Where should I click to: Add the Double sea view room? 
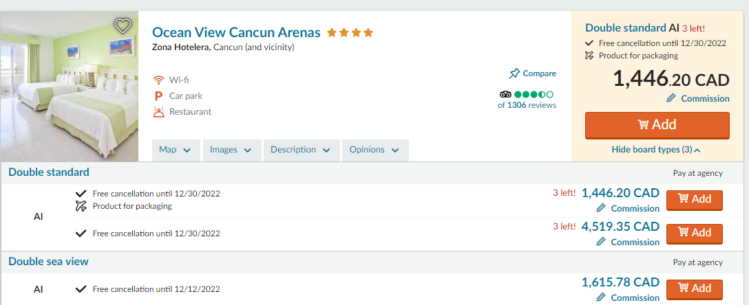click(x=694, y=289)
